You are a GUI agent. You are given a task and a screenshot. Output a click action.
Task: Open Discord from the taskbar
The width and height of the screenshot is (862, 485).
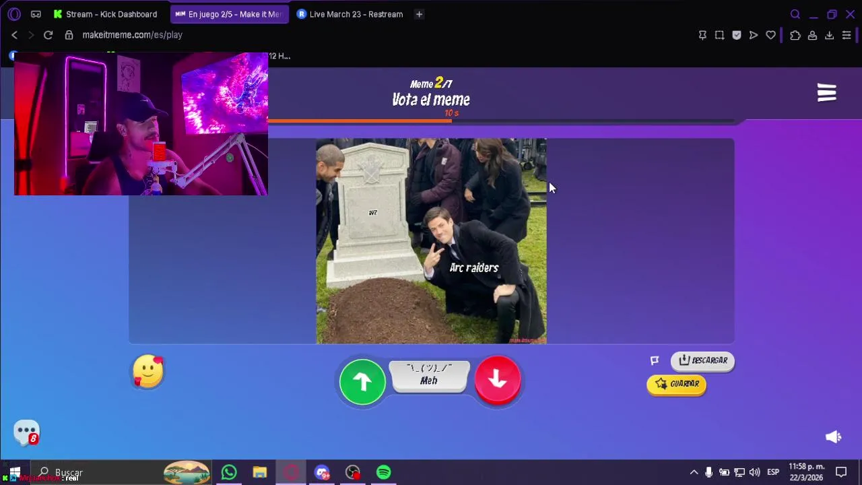[322, 472]
